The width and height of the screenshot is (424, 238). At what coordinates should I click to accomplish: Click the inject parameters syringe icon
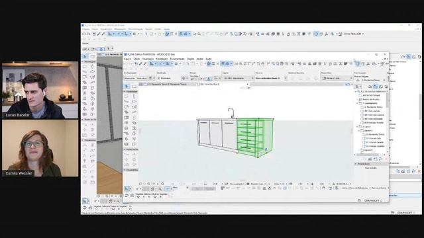click(145, 63)
